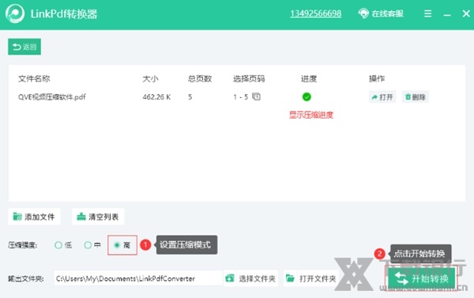Open the hamburger menu icon
This screenshot has width=474, height=298.
[x=427, y=13]
